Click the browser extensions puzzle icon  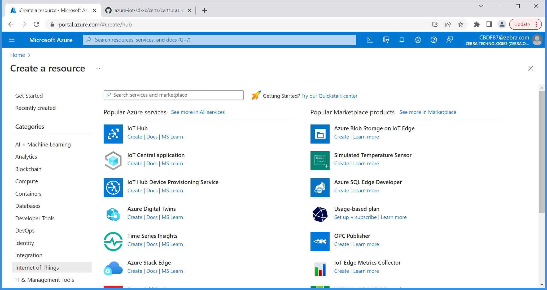click(476, 24)
